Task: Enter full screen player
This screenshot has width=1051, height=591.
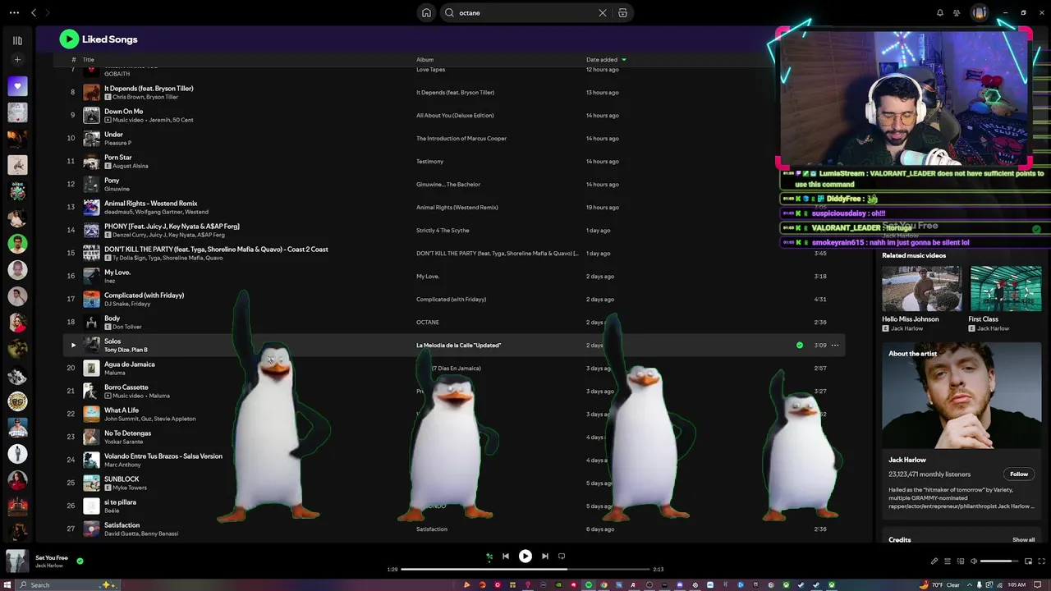Action: click(x=1041, y=561)
